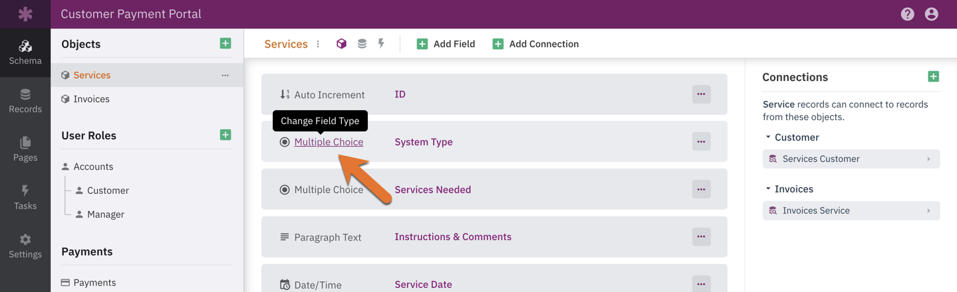Click the Paragraph Text field type
957x292 pixels.
(x=327, y=237)
